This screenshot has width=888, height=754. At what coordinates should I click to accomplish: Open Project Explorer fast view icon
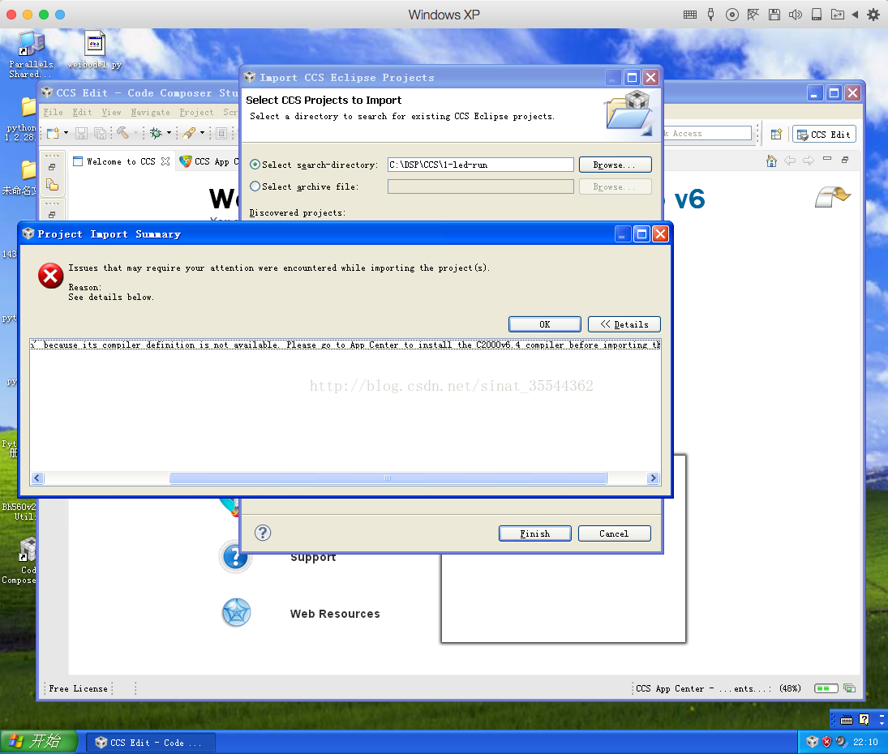[x=52, y=185]
